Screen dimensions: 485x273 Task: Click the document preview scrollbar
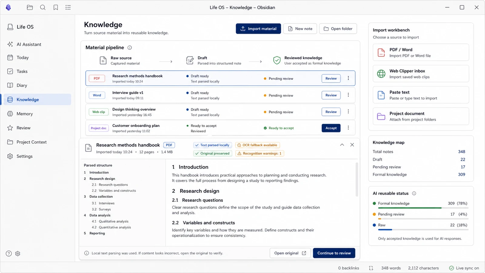click(357, 180)
